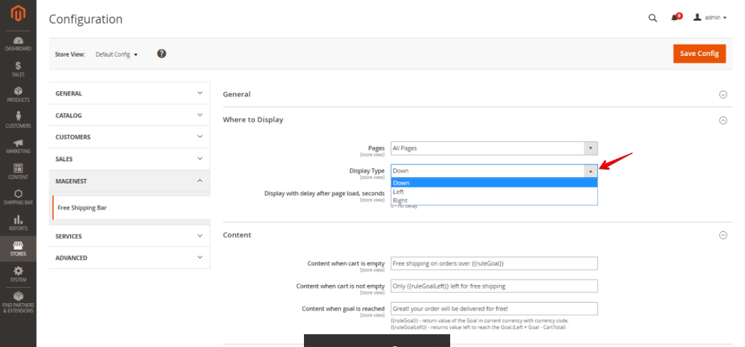Click the search magnifier icon
Image resolution: width=745 pixels, height=347 pixels.
(652, 18)
